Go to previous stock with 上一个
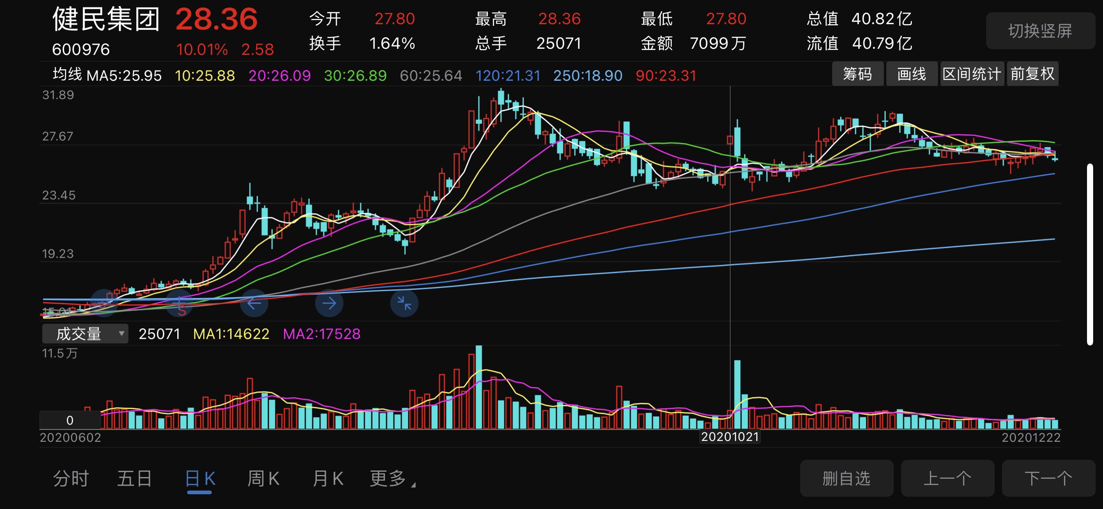The width and height of the screenshot is (1103, 509). point(947,478)
